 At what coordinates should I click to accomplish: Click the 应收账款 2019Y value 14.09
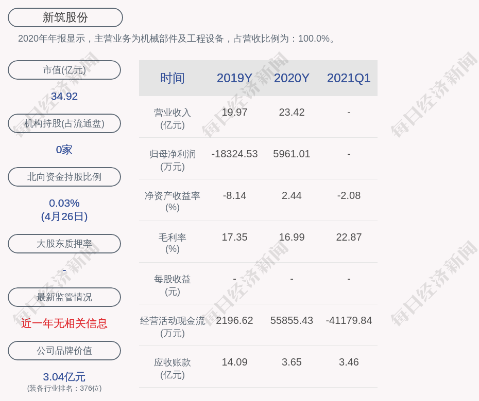(234, 362)
